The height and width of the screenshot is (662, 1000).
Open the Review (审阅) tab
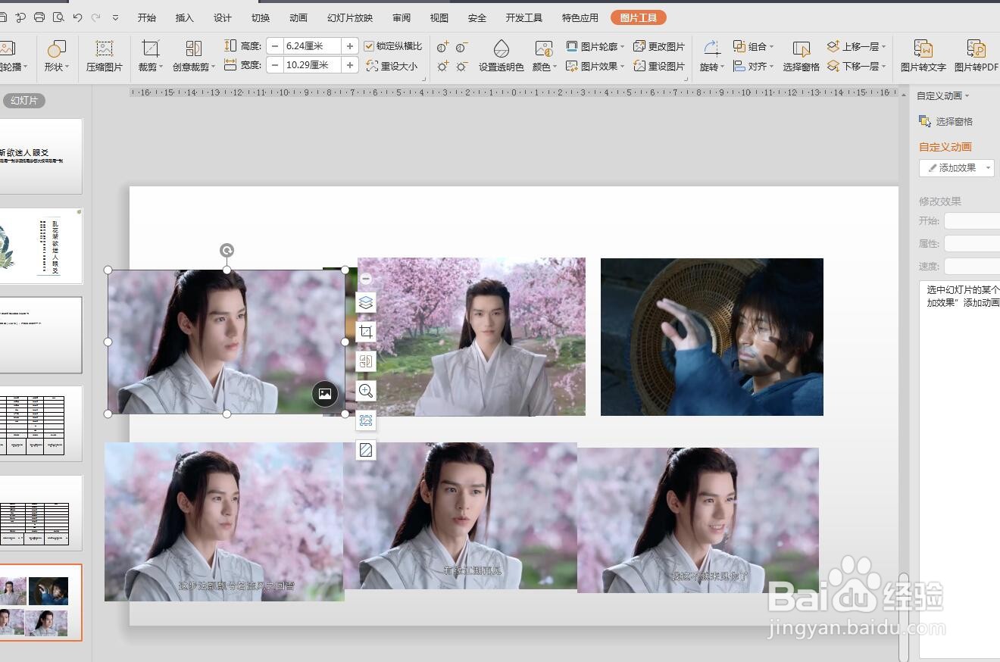coord(402,17)
